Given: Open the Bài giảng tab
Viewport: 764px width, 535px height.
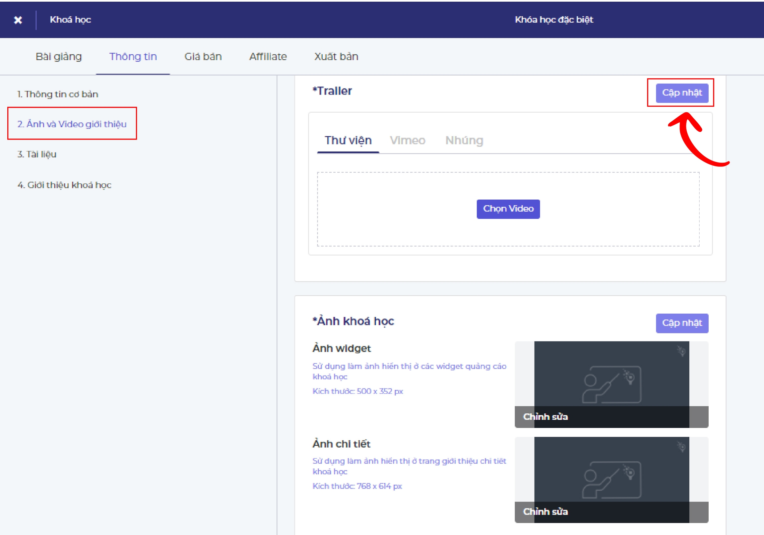Looking at the screenshot, I should (x=59, y=57).
